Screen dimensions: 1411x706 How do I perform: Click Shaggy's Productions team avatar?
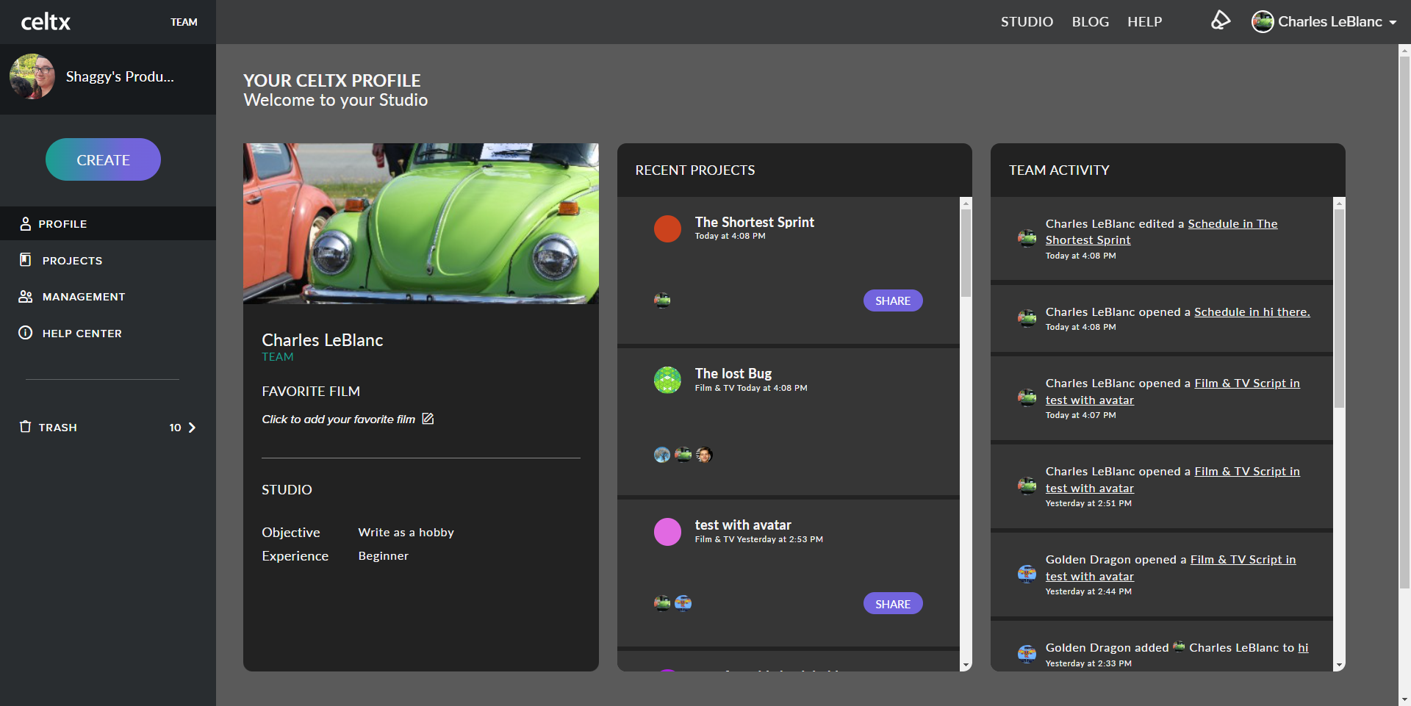(32, 76)
